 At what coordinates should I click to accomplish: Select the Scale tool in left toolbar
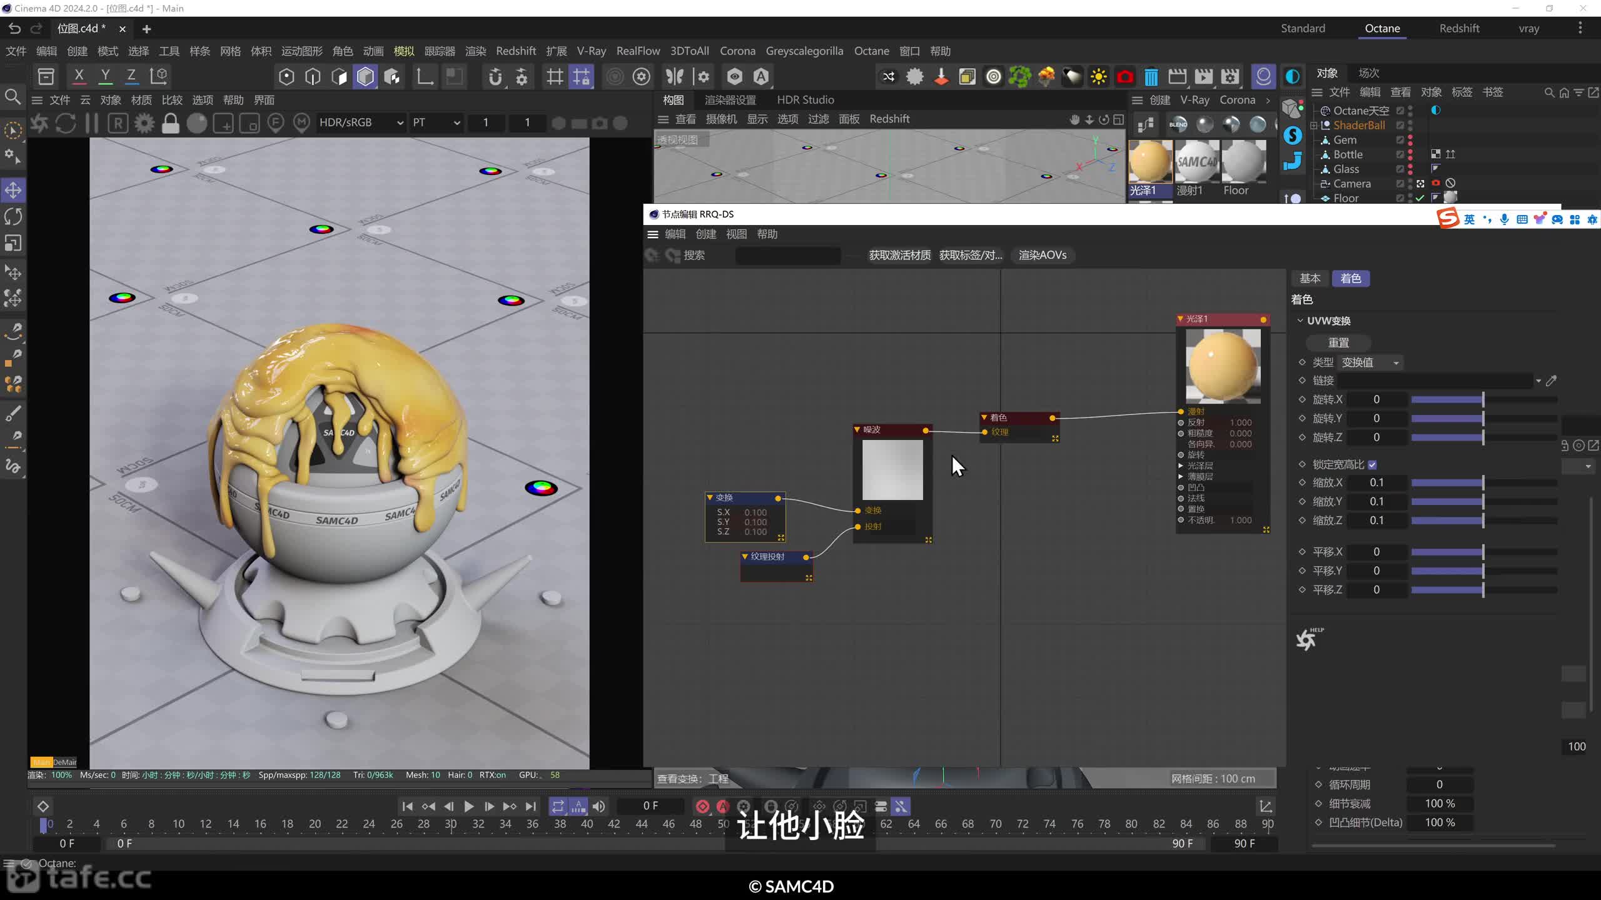click(13, 242)
